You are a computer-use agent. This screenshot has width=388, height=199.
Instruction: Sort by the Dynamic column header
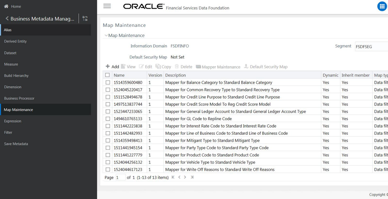(x=330, y=75)
